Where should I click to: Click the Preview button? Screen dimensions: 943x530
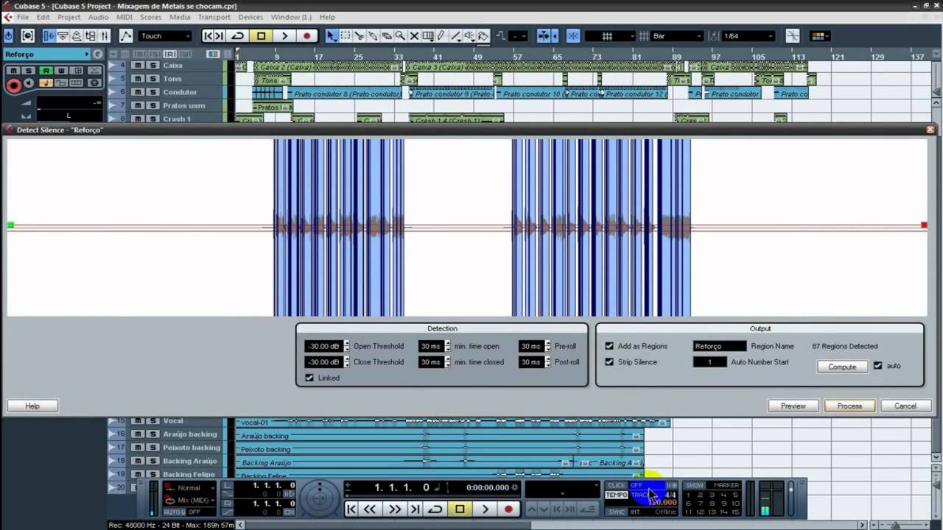point(793,406)
